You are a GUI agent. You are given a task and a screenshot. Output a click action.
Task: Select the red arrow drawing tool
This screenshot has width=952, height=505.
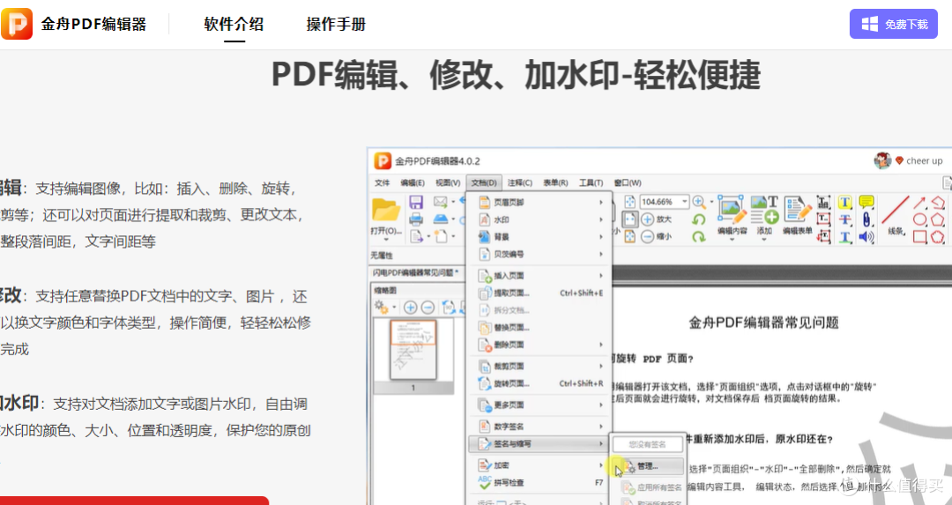click(x=919, y=202)
